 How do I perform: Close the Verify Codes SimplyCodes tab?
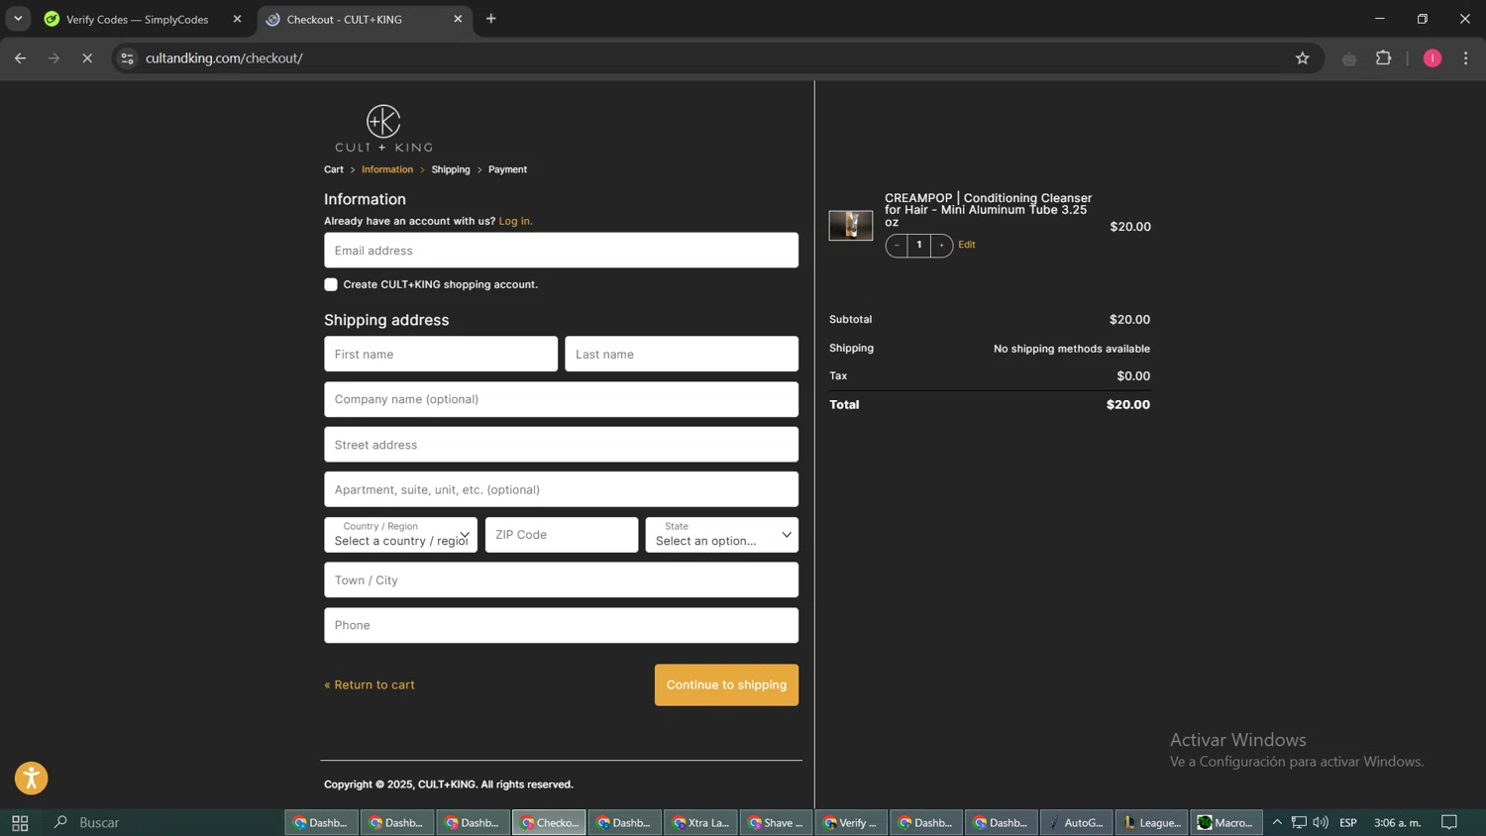(237, 19)
